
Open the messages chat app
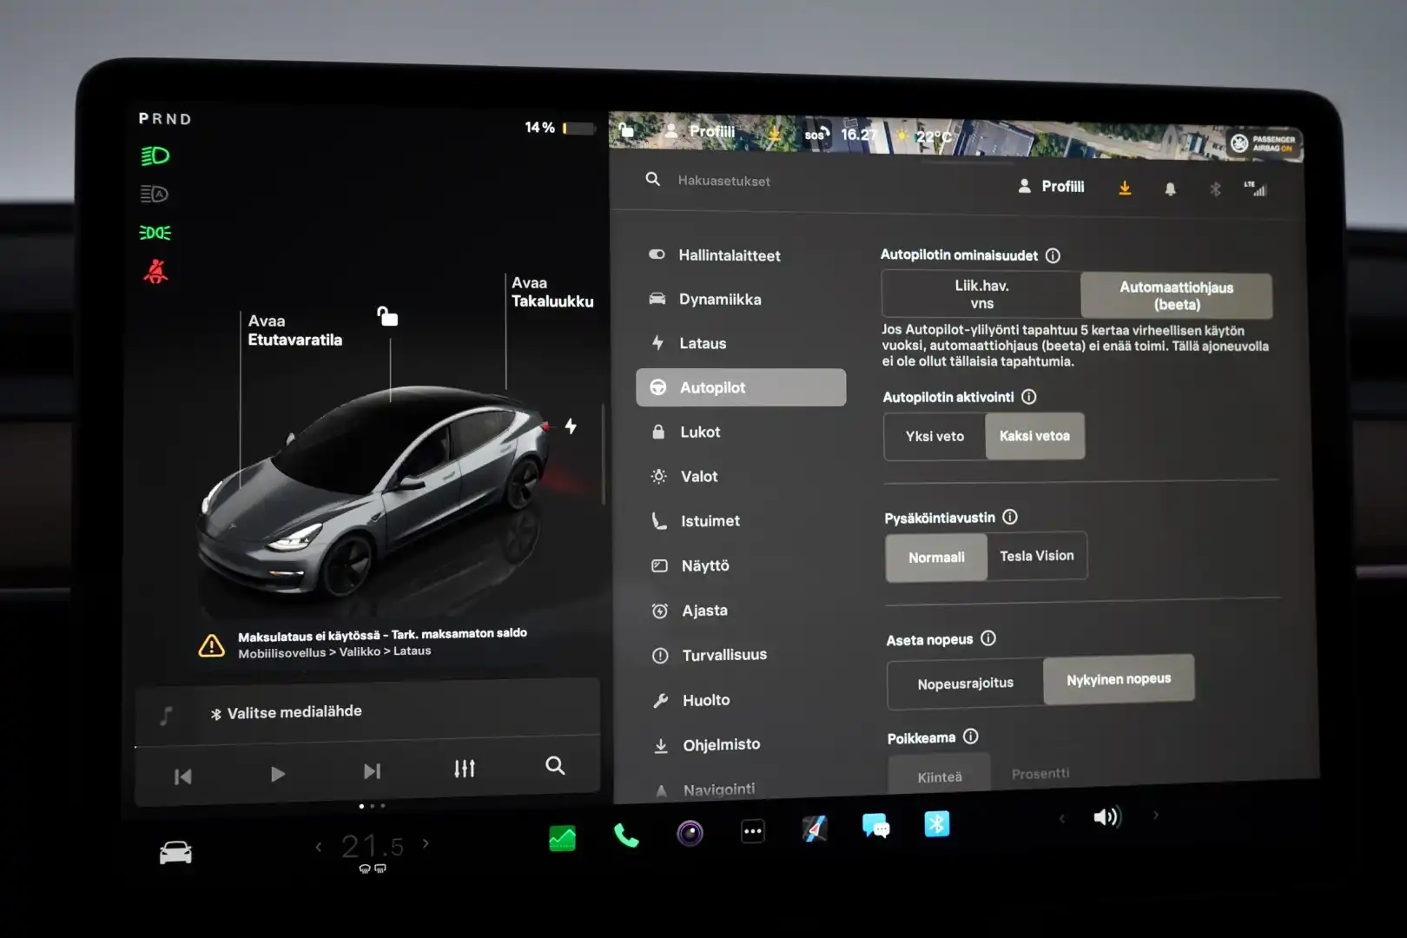[x=875, y=826]
